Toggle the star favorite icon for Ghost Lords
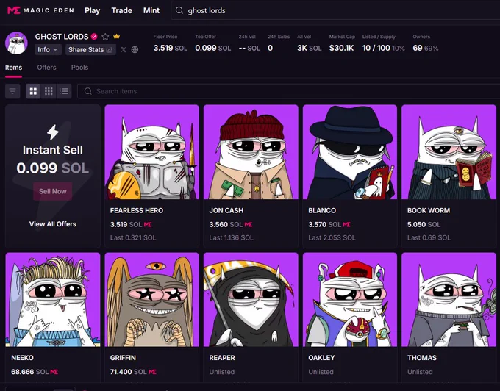The width and height of the screenshot is (500, 391). point(105,36)
